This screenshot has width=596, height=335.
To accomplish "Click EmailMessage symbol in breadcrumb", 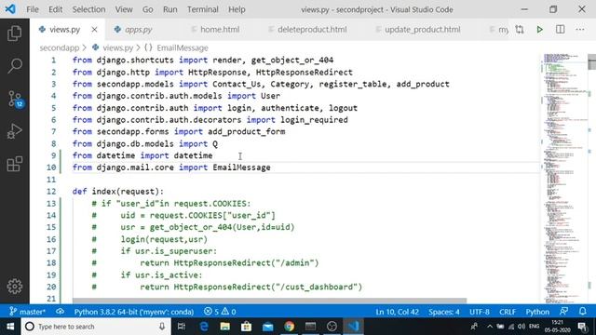I will point(183,47).
